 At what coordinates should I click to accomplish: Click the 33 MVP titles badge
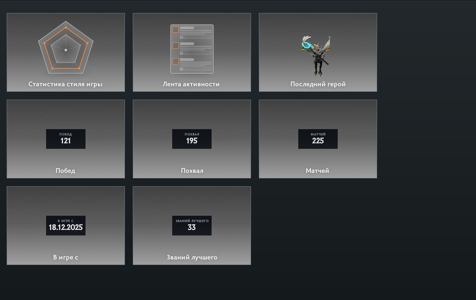pyautogui.click(x=192, y=226)
